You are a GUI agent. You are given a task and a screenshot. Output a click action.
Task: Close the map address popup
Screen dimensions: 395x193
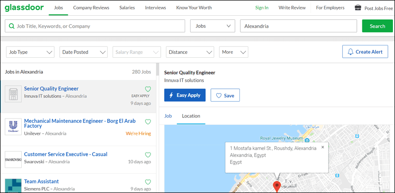pyautogui.click(x=323, y=147)
